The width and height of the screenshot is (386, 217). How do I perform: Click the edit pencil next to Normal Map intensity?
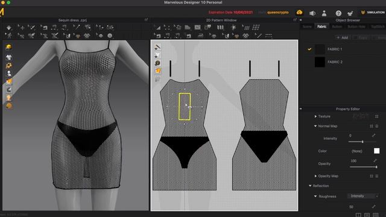[374, 135]
